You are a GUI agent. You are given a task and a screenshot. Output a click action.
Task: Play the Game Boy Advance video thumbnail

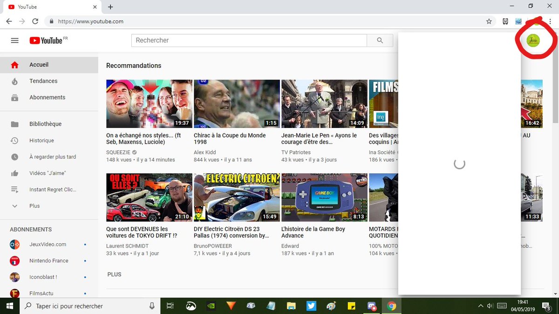[324, 197]
